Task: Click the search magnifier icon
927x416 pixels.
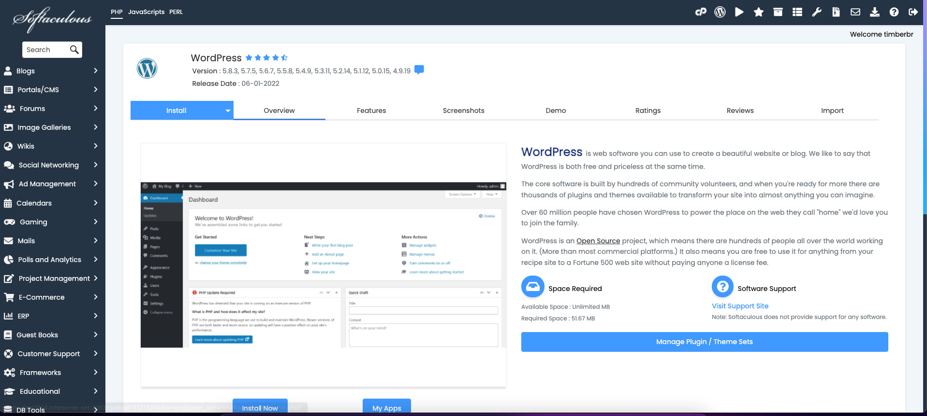Action: (74, 49)
